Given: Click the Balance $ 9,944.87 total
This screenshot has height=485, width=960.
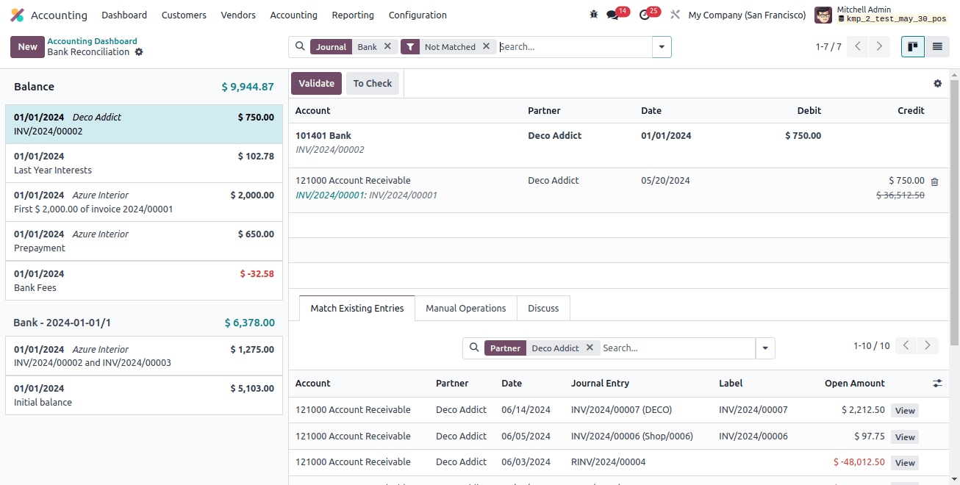Looking at the screenshot, I should pyautogui.click(x=248, y=87).
